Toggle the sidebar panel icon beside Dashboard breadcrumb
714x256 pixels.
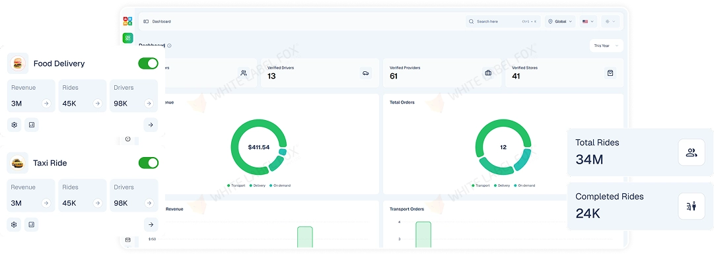click(x=146, y=21)
